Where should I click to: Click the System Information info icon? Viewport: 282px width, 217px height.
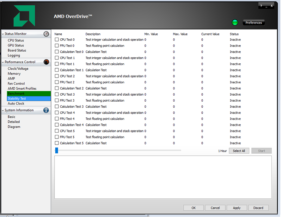click(x=46, y=110)
